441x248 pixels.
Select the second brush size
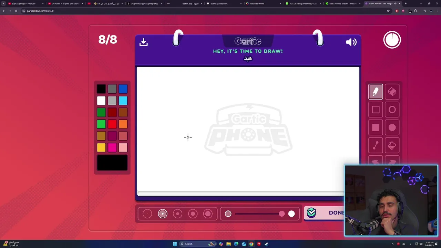coord(163,214)
